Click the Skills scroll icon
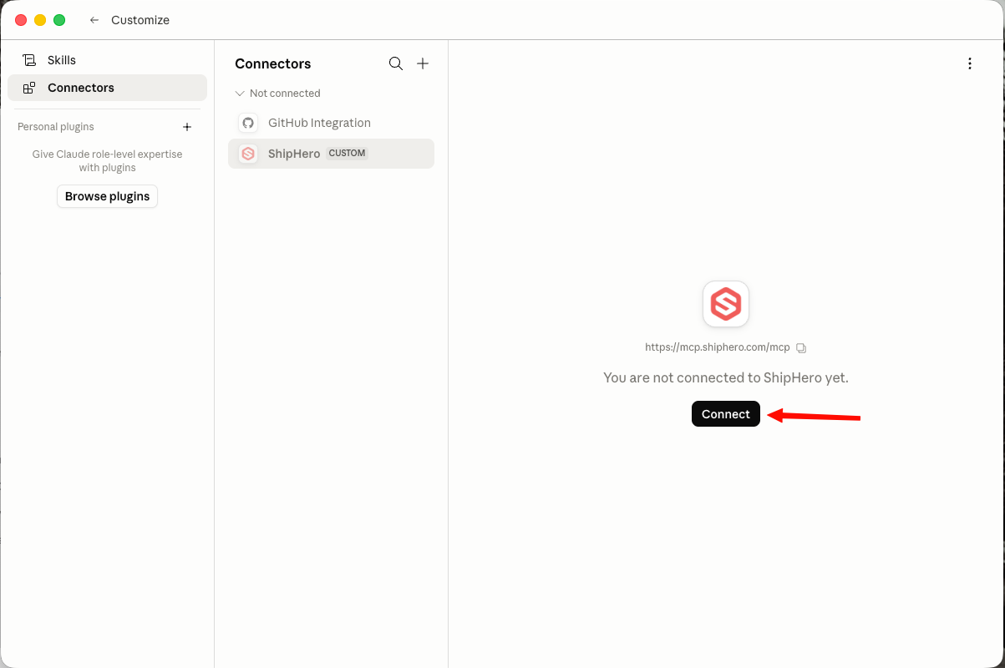Viewport: 1005px width, 668px height. pyautogui.click(x=29, y=60)
